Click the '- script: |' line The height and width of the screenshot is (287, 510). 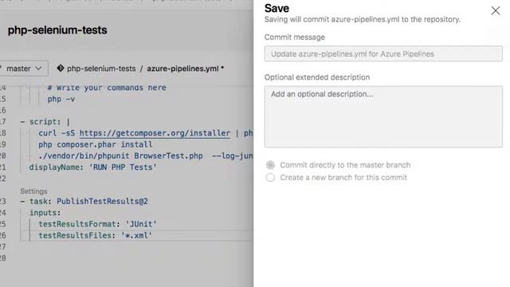tap(45, 122)
